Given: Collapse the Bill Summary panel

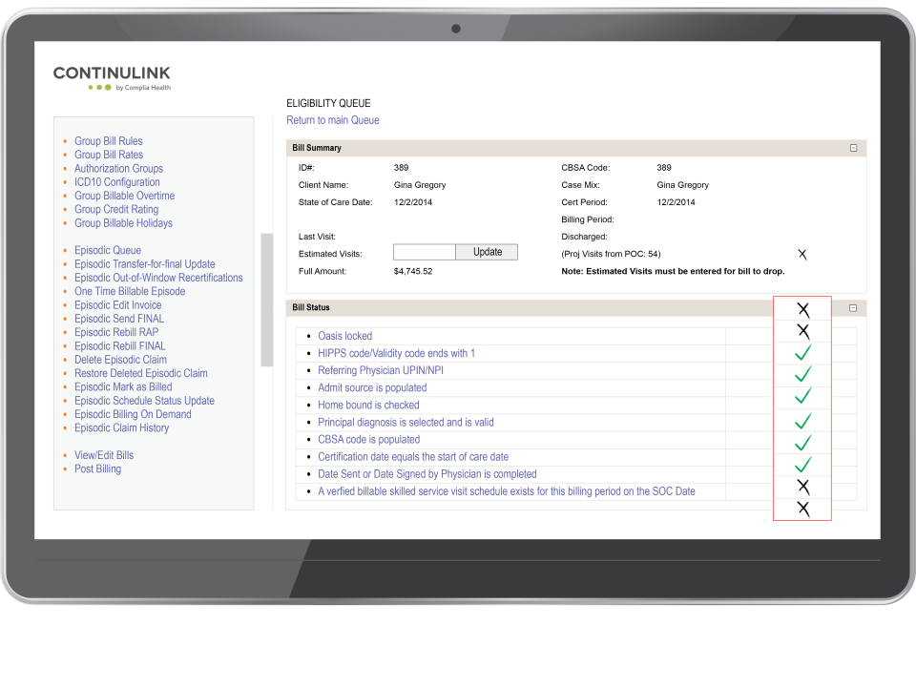Looking at the screenshot, I should tap(852, 148).
